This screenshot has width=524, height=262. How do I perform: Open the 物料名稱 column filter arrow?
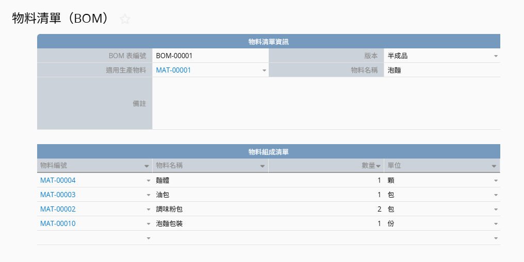click(x=263, y=166)
